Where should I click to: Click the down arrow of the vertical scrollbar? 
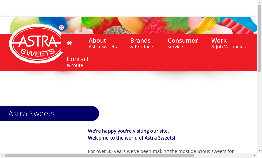pos(259,150)
